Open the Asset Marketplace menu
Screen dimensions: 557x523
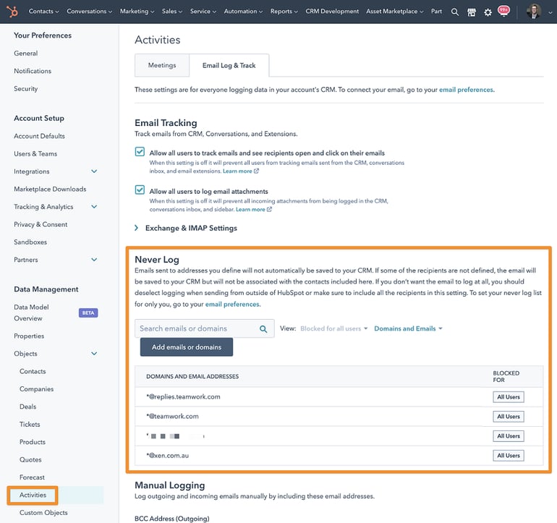pos(395,12)
